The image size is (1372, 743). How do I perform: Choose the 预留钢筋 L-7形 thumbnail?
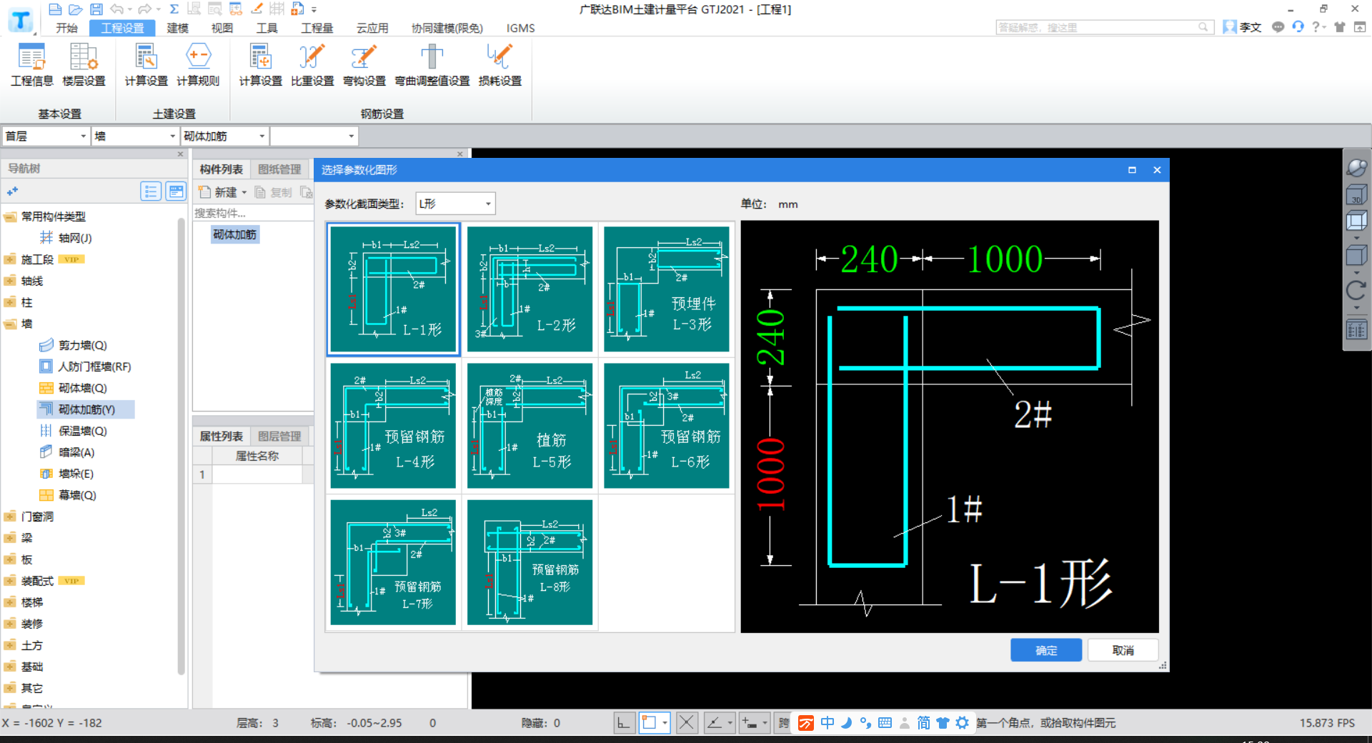[x=393, y=562]
